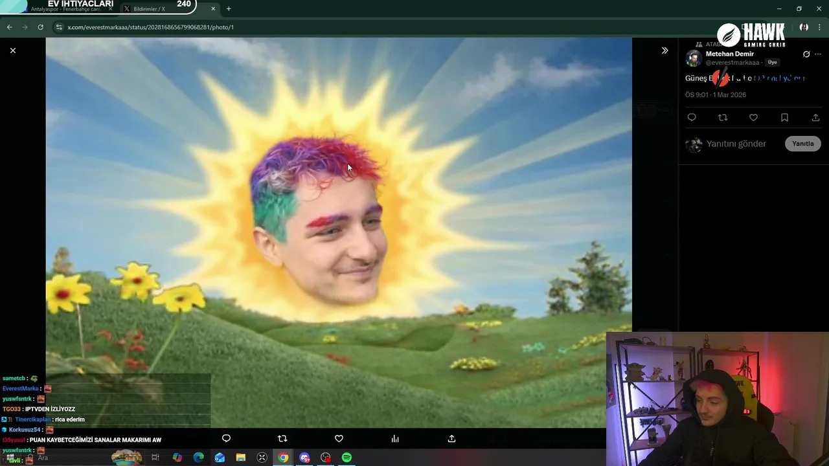Like the tweet in the sidebar
Image resolution: width=829 pixels, height=466 pixels.
(x=753, y=118)
